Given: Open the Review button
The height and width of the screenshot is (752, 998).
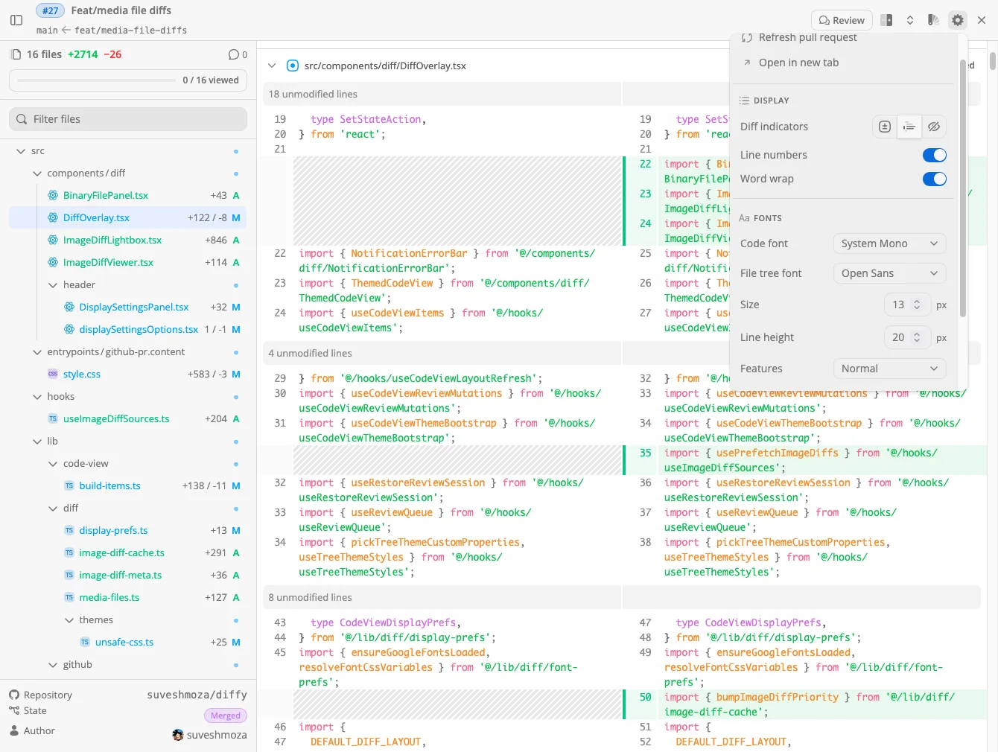Looking at the screenshot, I should point(842,20).
